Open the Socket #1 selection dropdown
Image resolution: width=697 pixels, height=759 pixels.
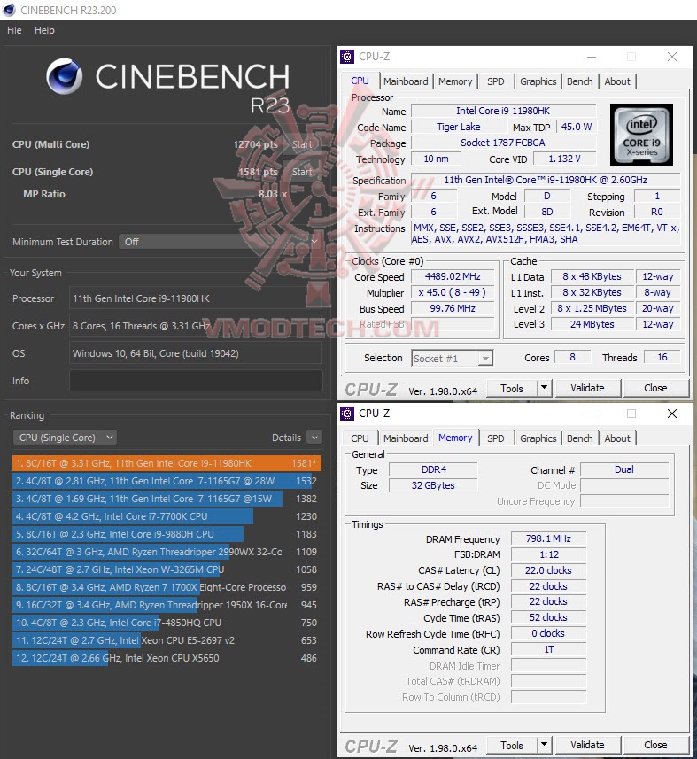452,358
